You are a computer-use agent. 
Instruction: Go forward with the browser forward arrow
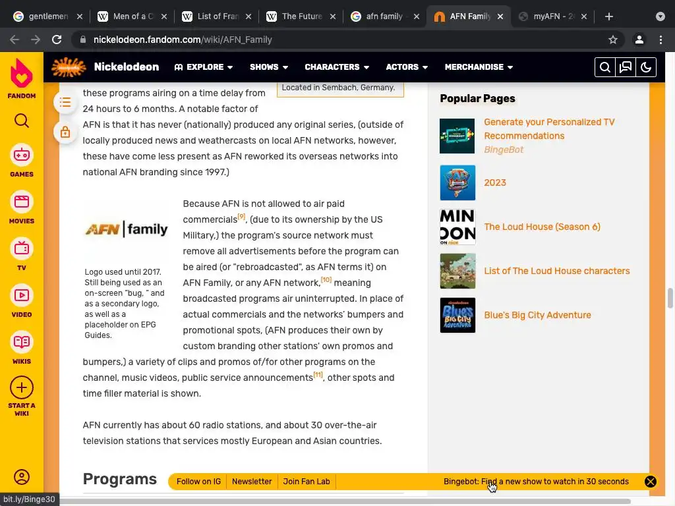36,40
